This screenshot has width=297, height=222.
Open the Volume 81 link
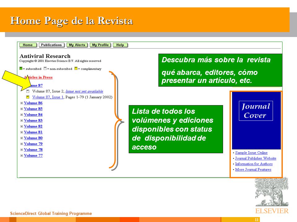(33, 132)
